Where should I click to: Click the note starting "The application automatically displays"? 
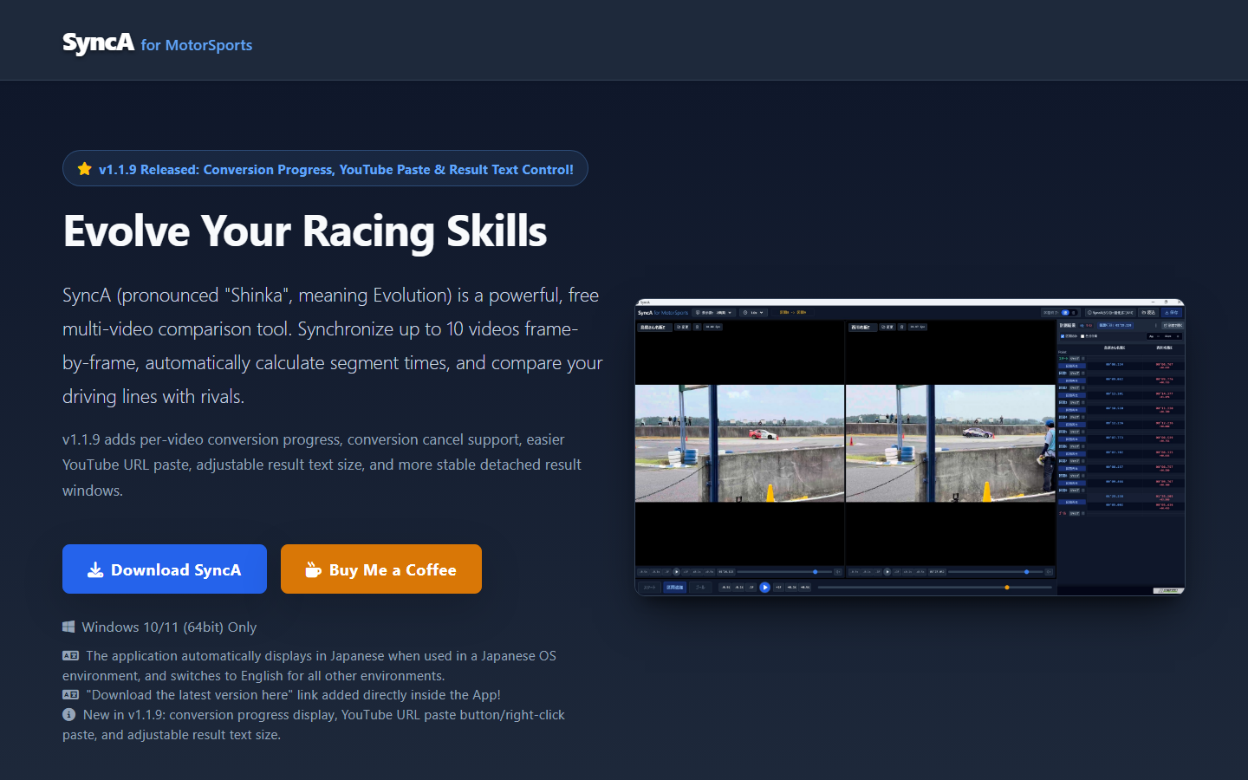309,666
